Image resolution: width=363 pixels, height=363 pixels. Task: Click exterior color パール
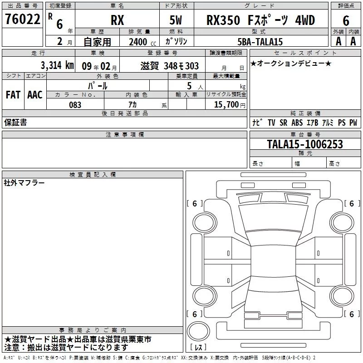pyautogui.click(x=98, y=86)
